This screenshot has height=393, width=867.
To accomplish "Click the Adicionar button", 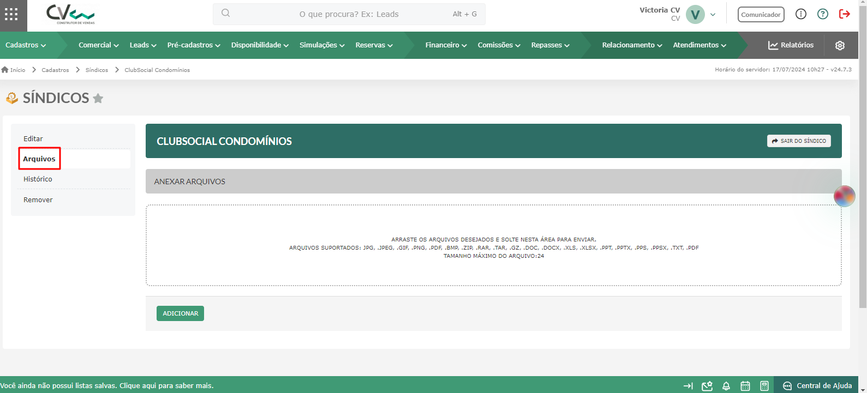I will [x=180, y=313].
